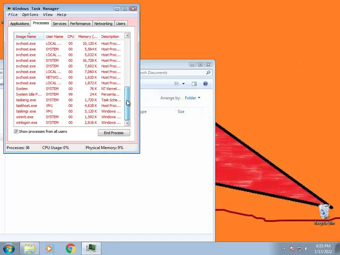The image size is (340, 255).
Task: Click the Task Manager title bar icon
Action: point(9,9)
